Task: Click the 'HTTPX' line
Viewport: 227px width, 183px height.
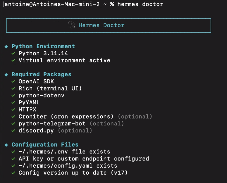Action: pos(27,110)
